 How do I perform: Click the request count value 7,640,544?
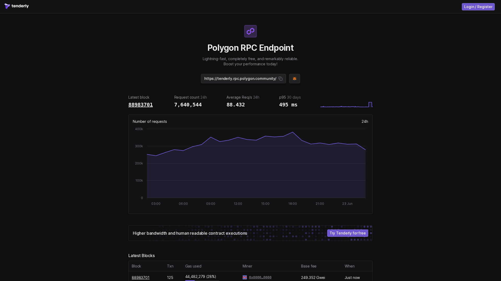[188, 105]
